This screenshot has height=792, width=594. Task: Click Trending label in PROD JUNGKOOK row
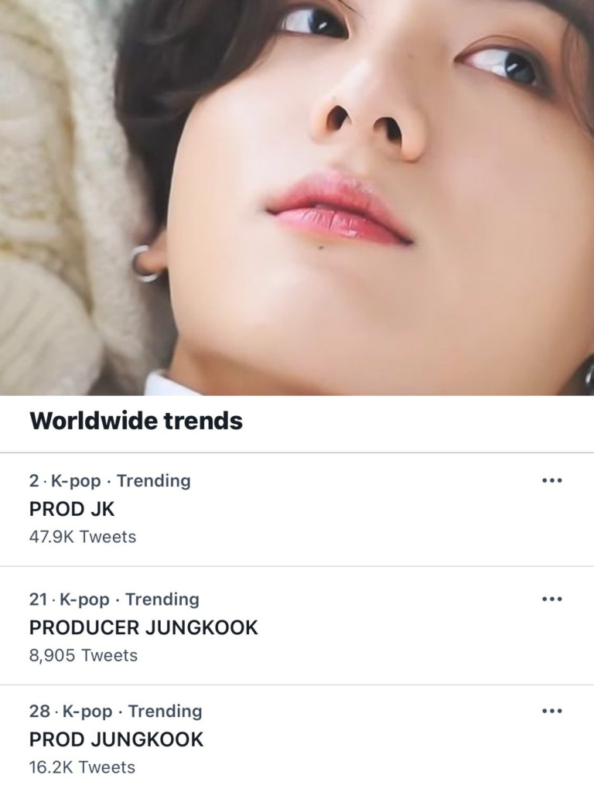(x=165, y=712)
